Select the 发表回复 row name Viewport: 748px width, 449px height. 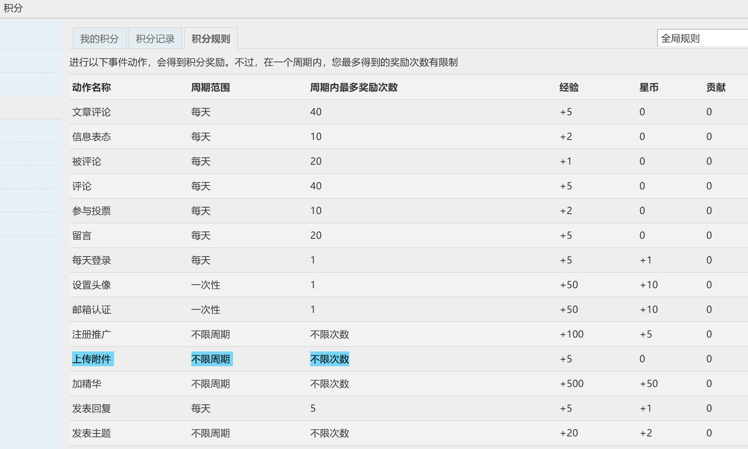pyautogui.click(x=92, y=408)
